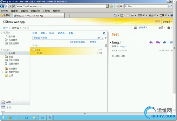Click the IE help icon in command bar
Image resolution: width=177 pixels, height=121 pixels.
coord(172,15)
